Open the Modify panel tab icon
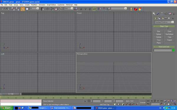177x110 pixels. pos(158,14)
